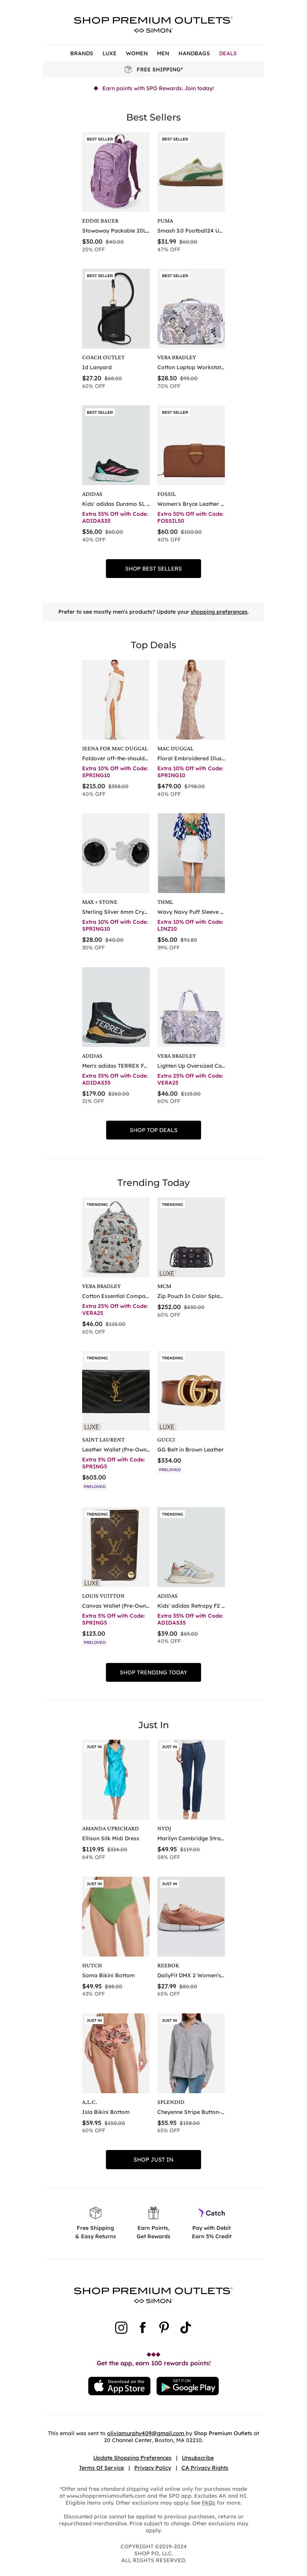Screen dimensions: 307x2576
Task: Open the Instagram icon in footer
Action: point(121,2327)
